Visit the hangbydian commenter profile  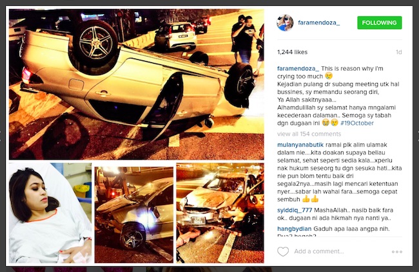[294, 229]
